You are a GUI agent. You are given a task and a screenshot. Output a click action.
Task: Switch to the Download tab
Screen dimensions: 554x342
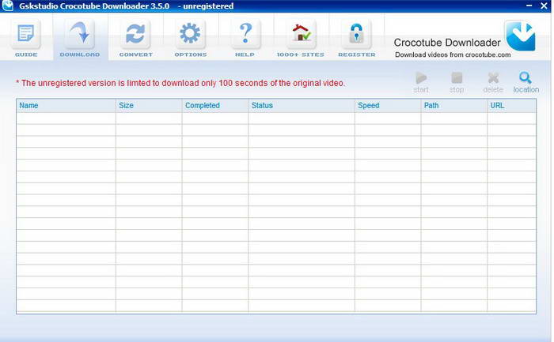(x=80, y=38)
